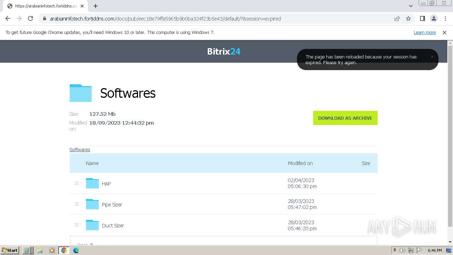Open the Duct Sizer name link

coord(113,226)
